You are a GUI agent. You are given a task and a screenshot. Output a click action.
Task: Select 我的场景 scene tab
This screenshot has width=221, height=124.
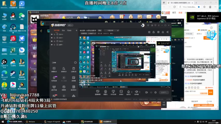(57, 30)
